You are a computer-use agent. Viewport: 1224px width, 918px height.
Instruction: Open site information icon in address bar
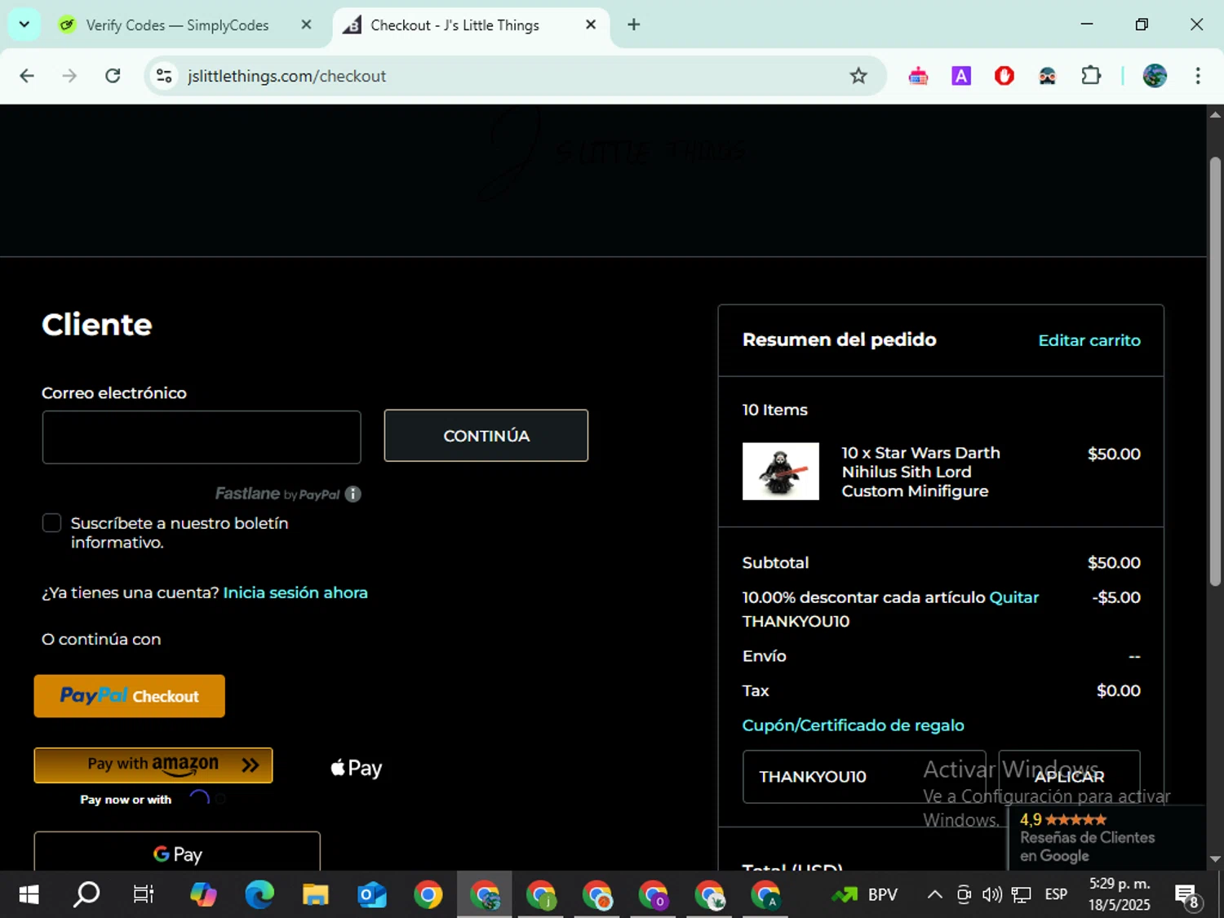[x=164, y=76]
